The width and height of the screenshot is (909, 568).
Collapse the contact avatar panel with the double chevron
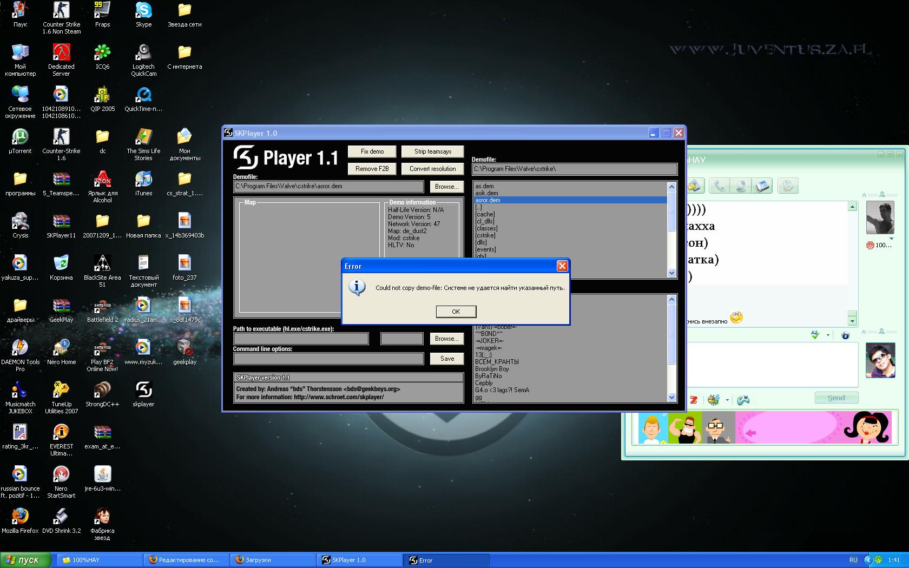865,195
